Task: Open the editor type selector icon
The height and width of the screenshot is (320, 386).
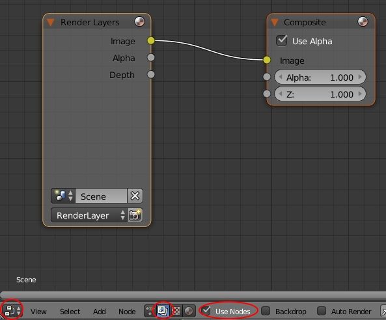Action: pos(12,311)
